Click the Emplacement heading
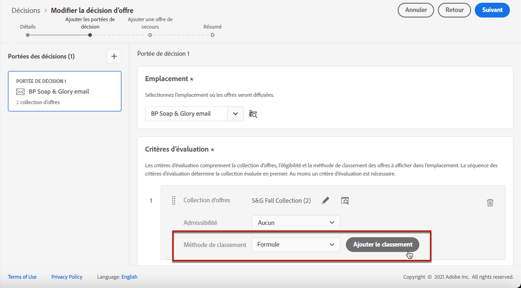521x288 pixels. [x=166, y=79]
